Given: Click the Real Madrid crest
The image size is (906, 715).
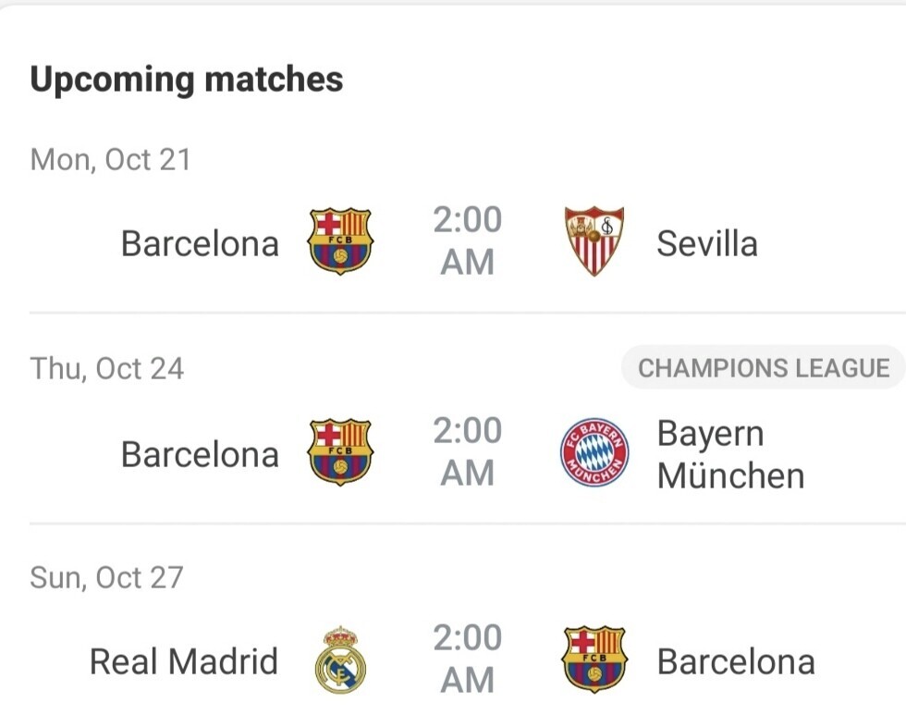Looking at the screenshot, I should click(x=340, y=660).
